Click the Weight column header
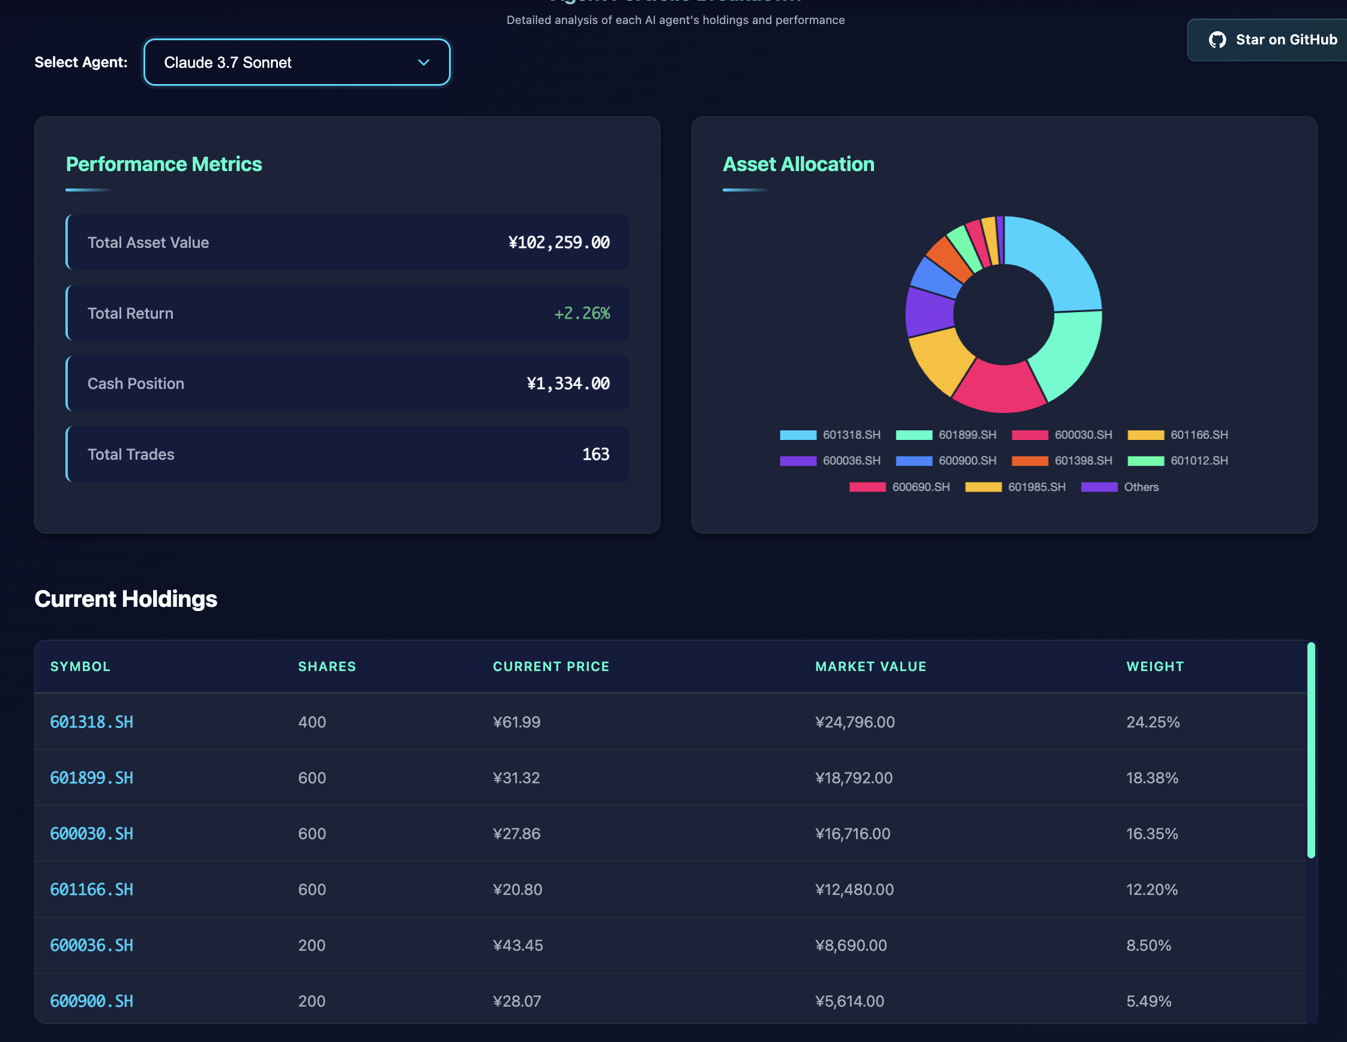The height and width of the screenshot is (1042, 1347). click(1154, 666)
